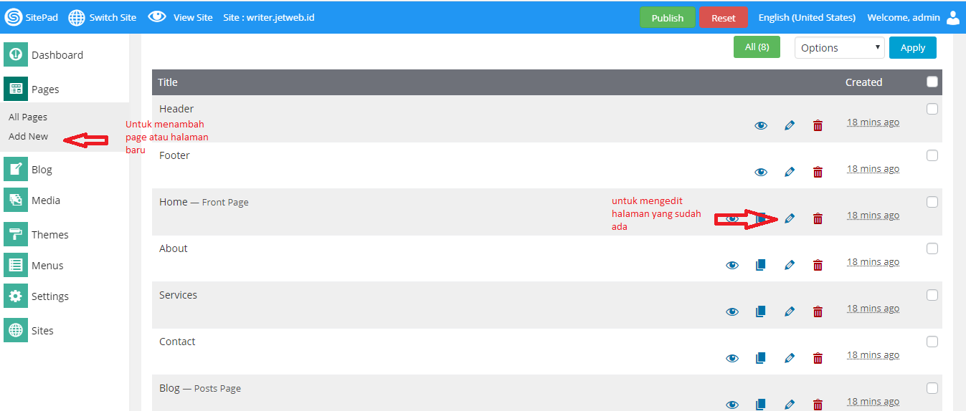Open the Menus menu label
Image resolution: width=966 pixels, height=411 pixels.
(47, 266)
